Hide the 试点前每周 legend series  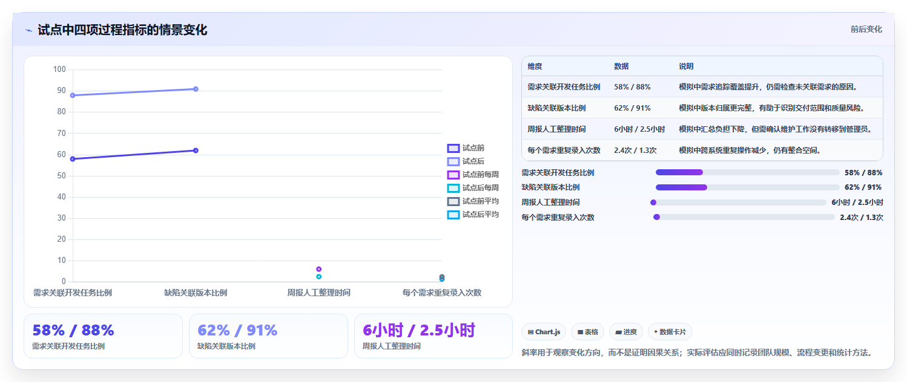click(x=473, y=175)
